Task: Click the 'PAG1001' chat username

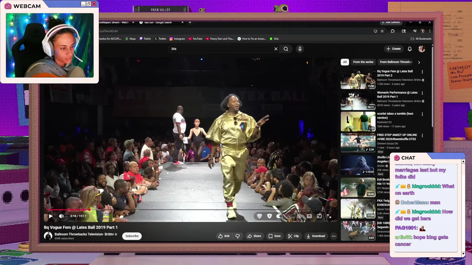Action: pos(406,228)
